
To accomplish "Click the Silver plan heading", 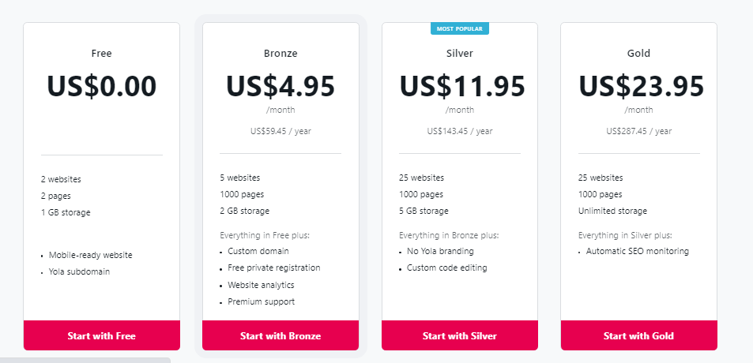I will (460, 54).
